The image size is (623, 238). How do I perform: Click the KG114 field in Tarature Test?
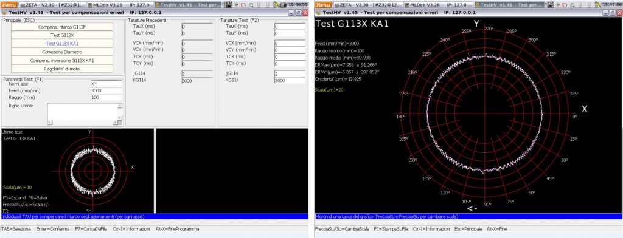click(290, 80)
